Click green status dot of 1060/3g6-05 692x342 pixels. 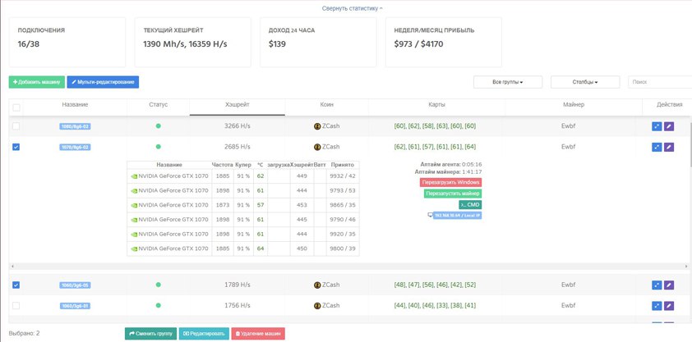coord(159,285)
